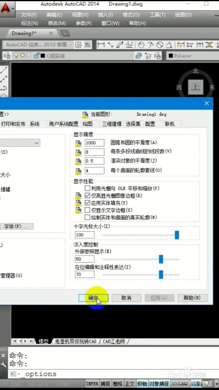Uncheck highlight raster image frame only
This screenshot has width=219, height=390.
pyautogui.click(x=87, y=196)
